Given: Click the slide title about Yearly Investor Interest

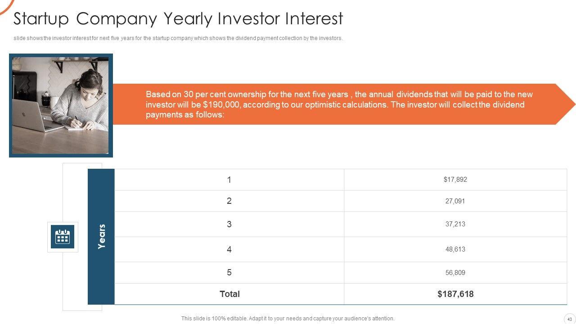Looking at the screenshot, I should click(x=178, y=19).
